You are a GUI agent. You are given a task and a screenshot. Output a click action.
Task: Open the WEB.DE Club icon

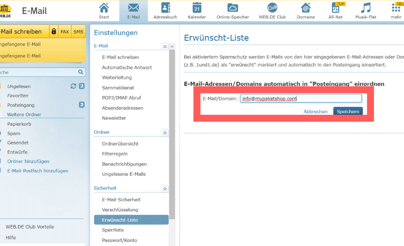(x=272, y=8)
